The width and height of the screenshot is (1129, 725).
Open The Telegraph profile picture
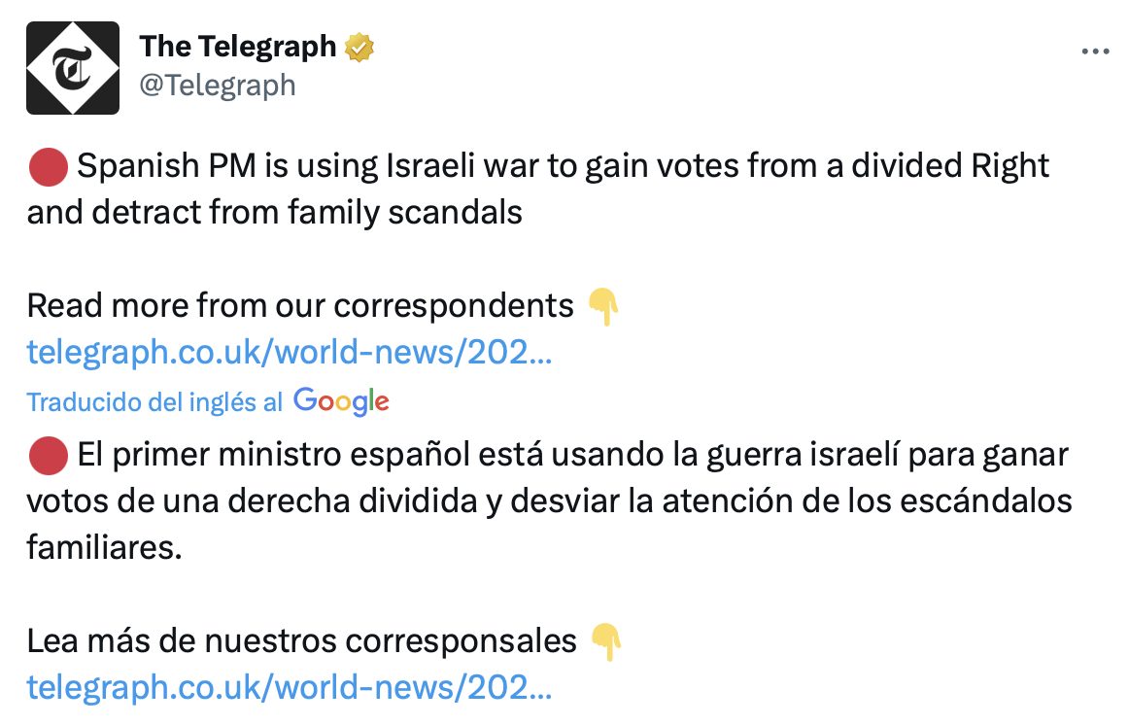pyautogui.click(x=73, y=67)
